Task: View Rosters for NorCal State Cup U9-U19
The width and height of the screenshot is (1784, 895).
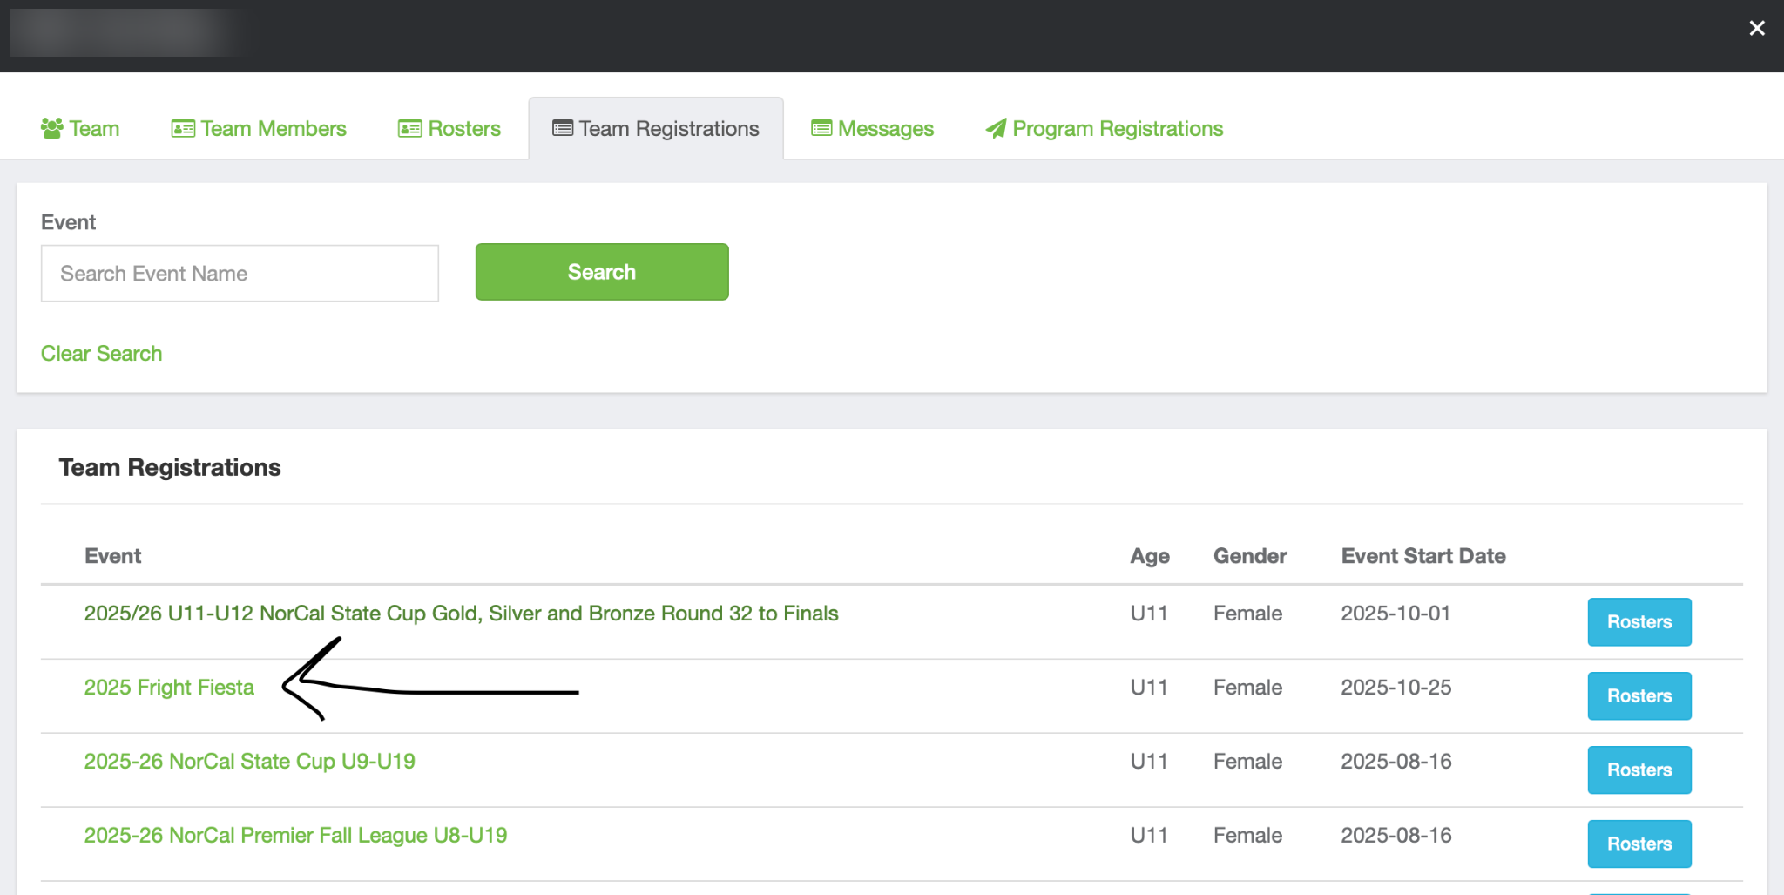Action: tap(1639, 770)
